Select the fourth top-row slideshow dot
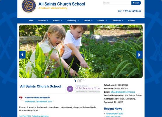 (82, 80)
